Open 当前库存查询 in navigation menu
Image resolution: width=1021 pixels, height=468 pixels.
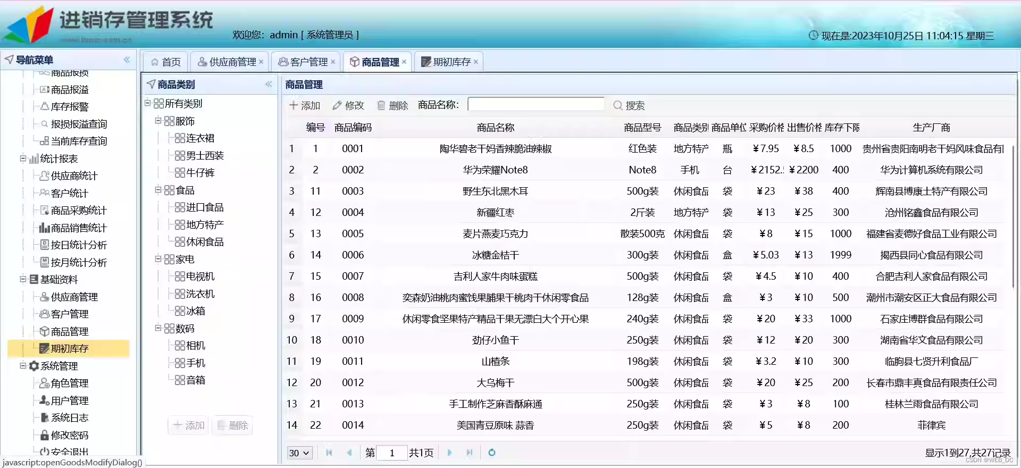click(79, 141)
